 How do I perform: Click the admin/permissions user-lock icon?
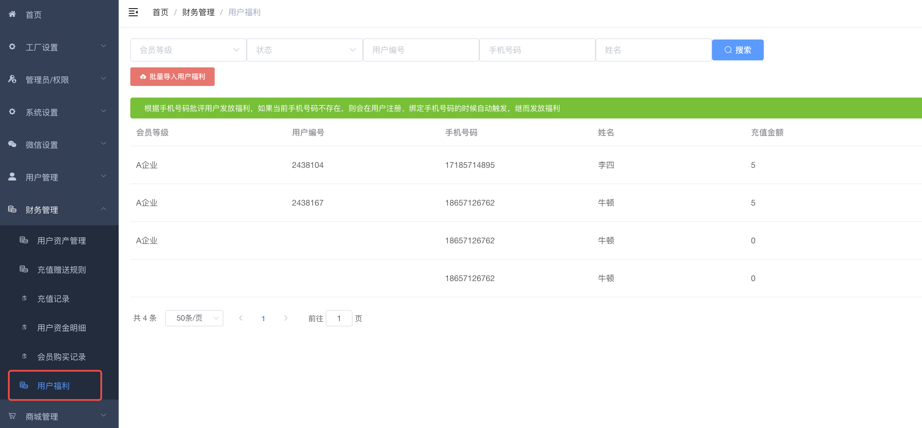pos(12,79)
